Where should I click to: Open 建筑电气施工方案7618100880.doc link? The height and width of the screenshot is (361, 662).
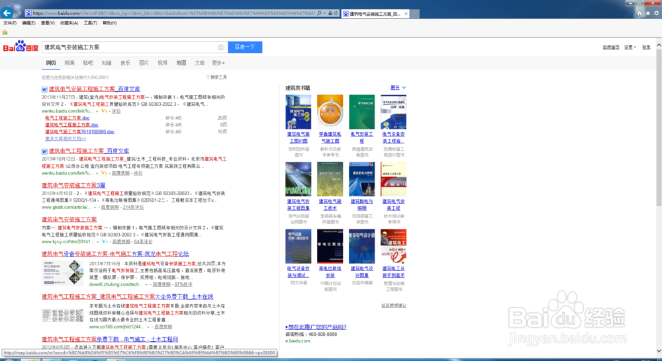coord(79,132)
